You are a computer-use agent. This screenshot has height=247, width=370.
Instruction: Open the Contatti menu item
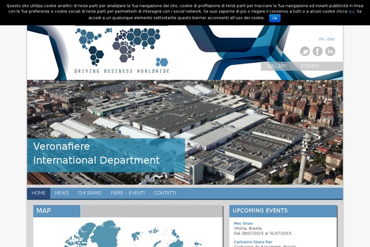tap(165, 193)
